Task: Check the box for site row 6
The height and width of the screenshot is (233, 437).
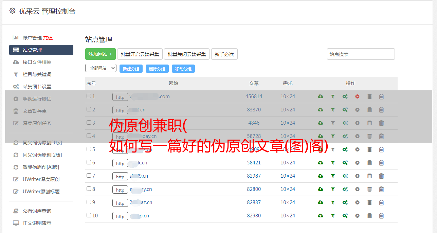Action: 89,162
